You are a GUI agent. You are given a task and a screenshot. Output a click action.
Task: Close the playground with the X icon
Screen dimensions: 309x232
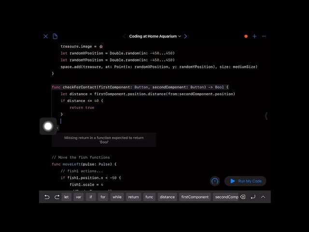(46, 36)
